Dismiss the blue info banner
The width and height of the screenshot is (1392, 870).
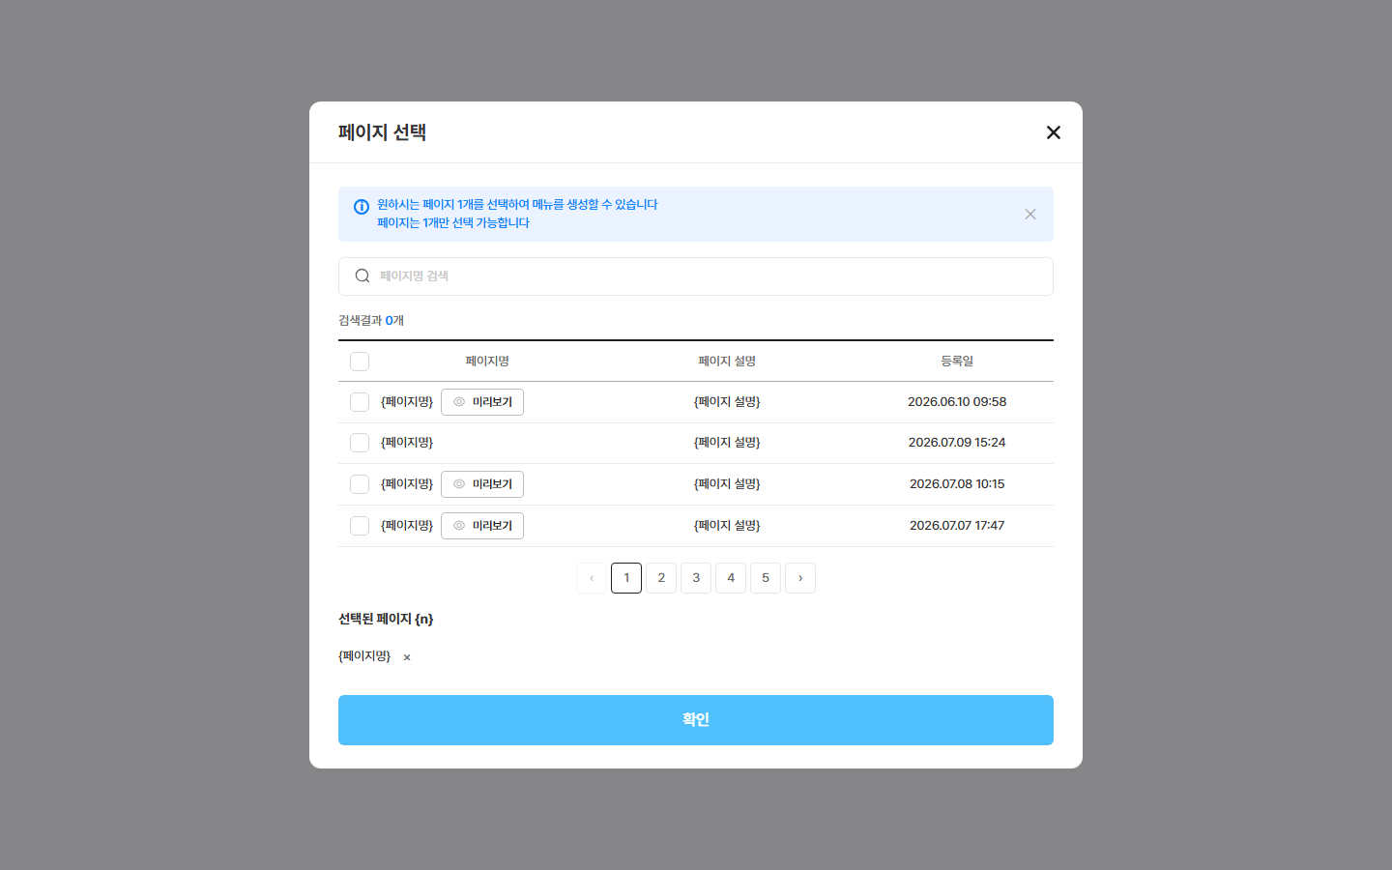(x=1030, y=215)
